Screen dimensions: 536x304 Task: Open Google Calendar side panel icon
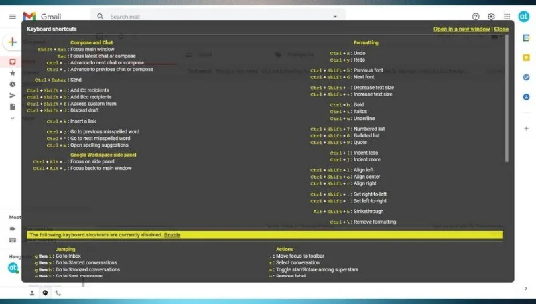click(526, 38)
